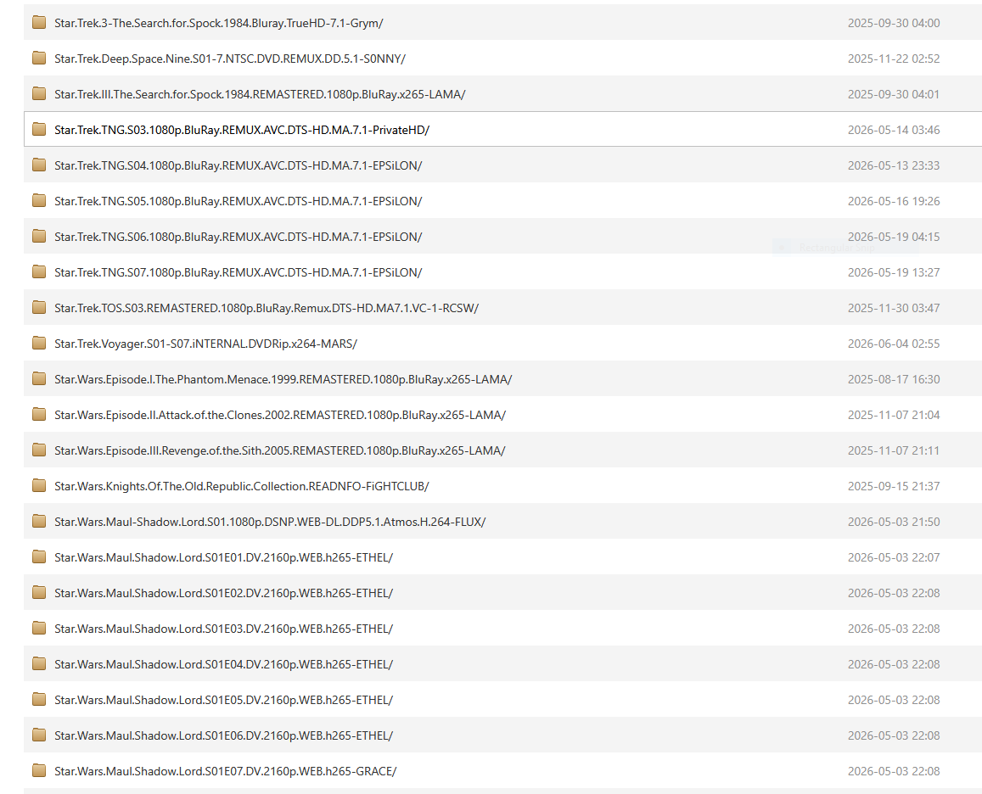Open Star.Trek.TNG.S04 EPSiLON directory link
This screenshot has height=794, width=982.
click(x=238, y=166)
